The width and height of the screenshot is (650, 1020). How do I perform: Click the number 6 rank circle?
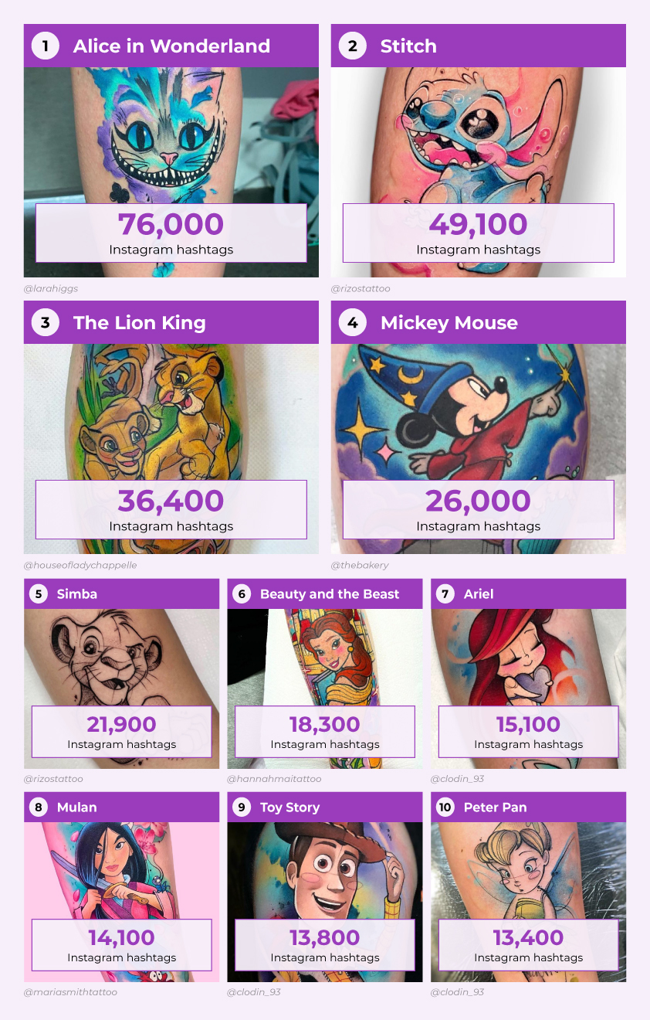tap(242, 593)
